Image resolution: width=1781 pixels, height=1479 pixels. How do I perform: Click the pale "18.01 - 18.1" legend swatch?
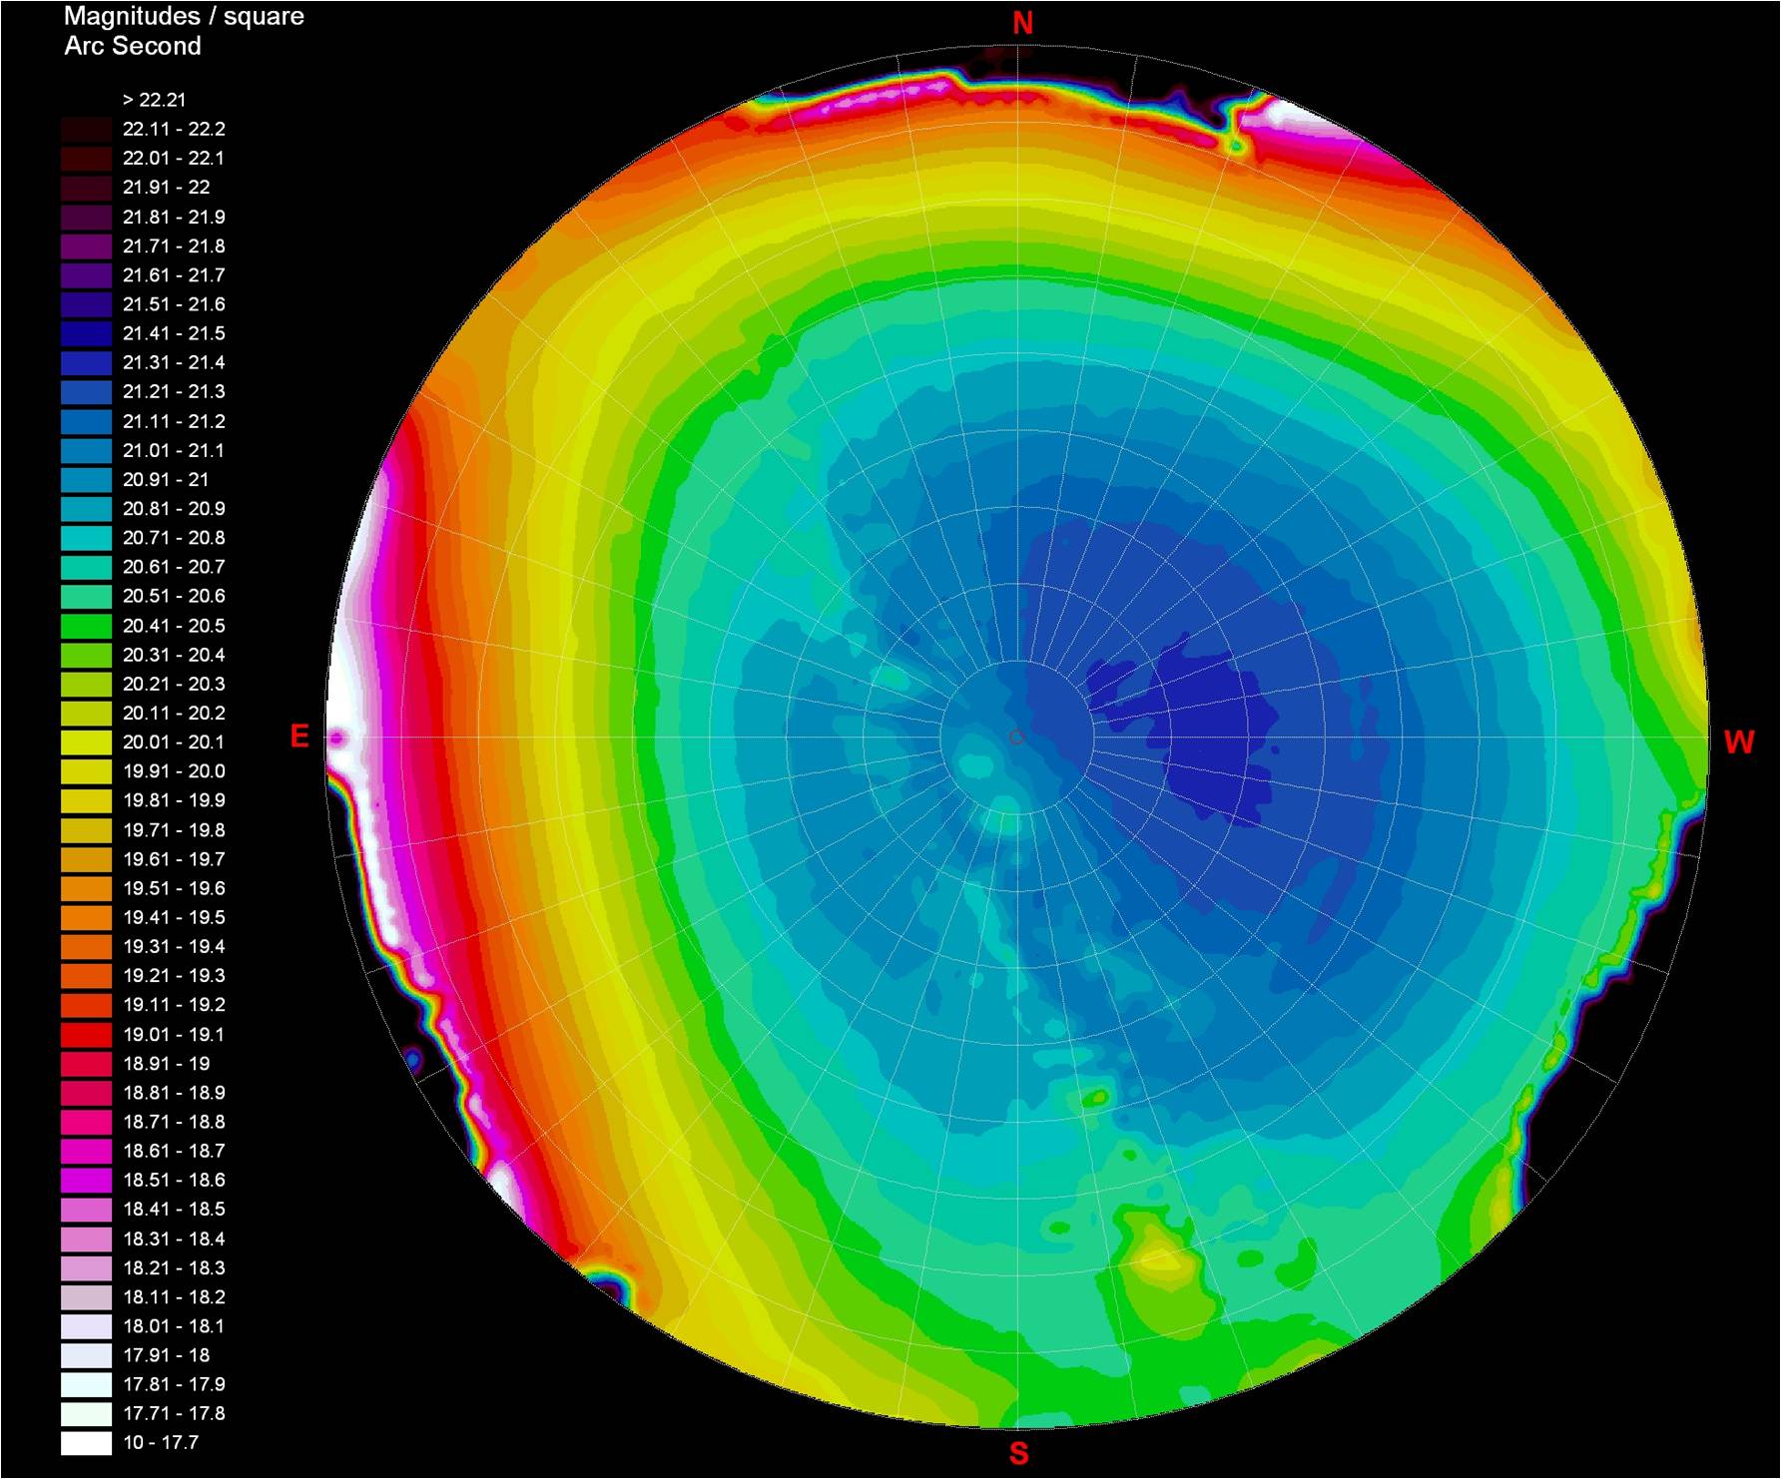pos(85,1328)
